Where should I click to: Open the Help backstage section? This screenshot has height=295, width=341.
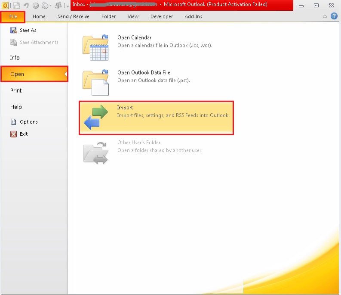coord(16,107)
